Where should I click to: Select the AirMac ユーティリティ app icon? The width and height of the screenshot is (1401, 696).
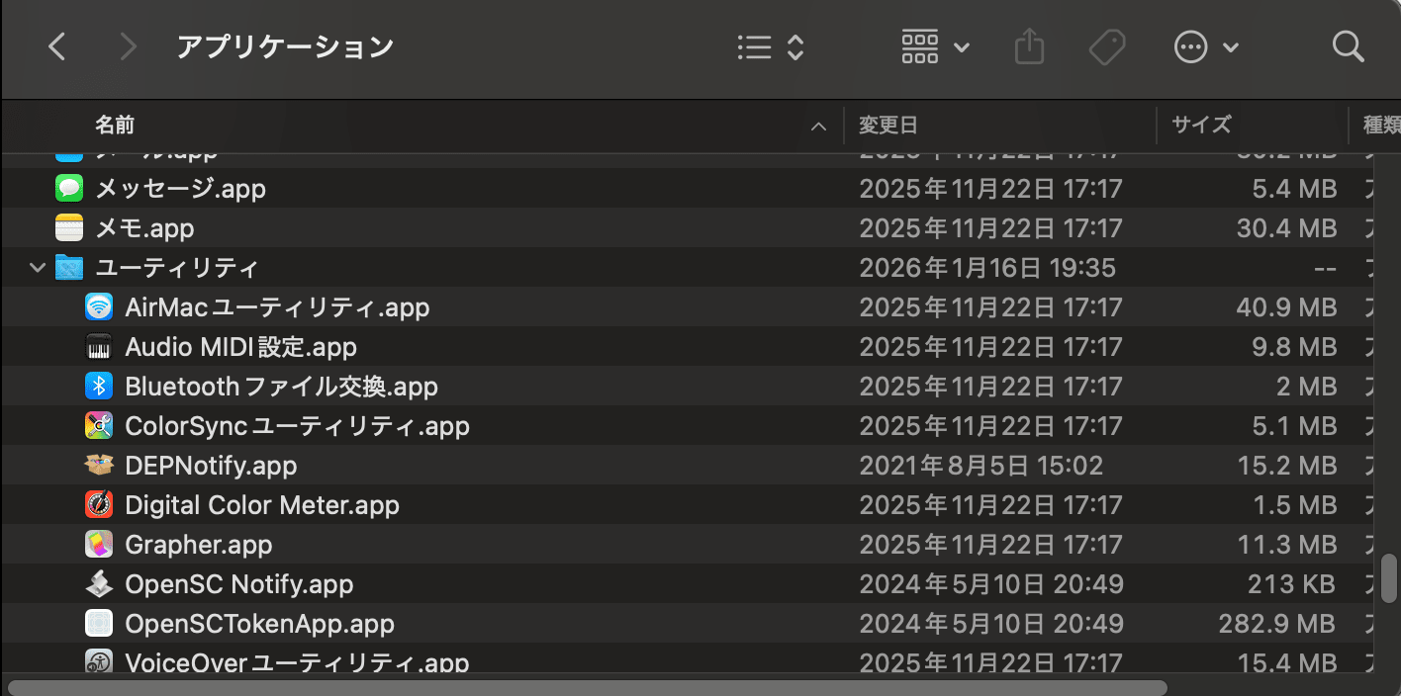99,306
